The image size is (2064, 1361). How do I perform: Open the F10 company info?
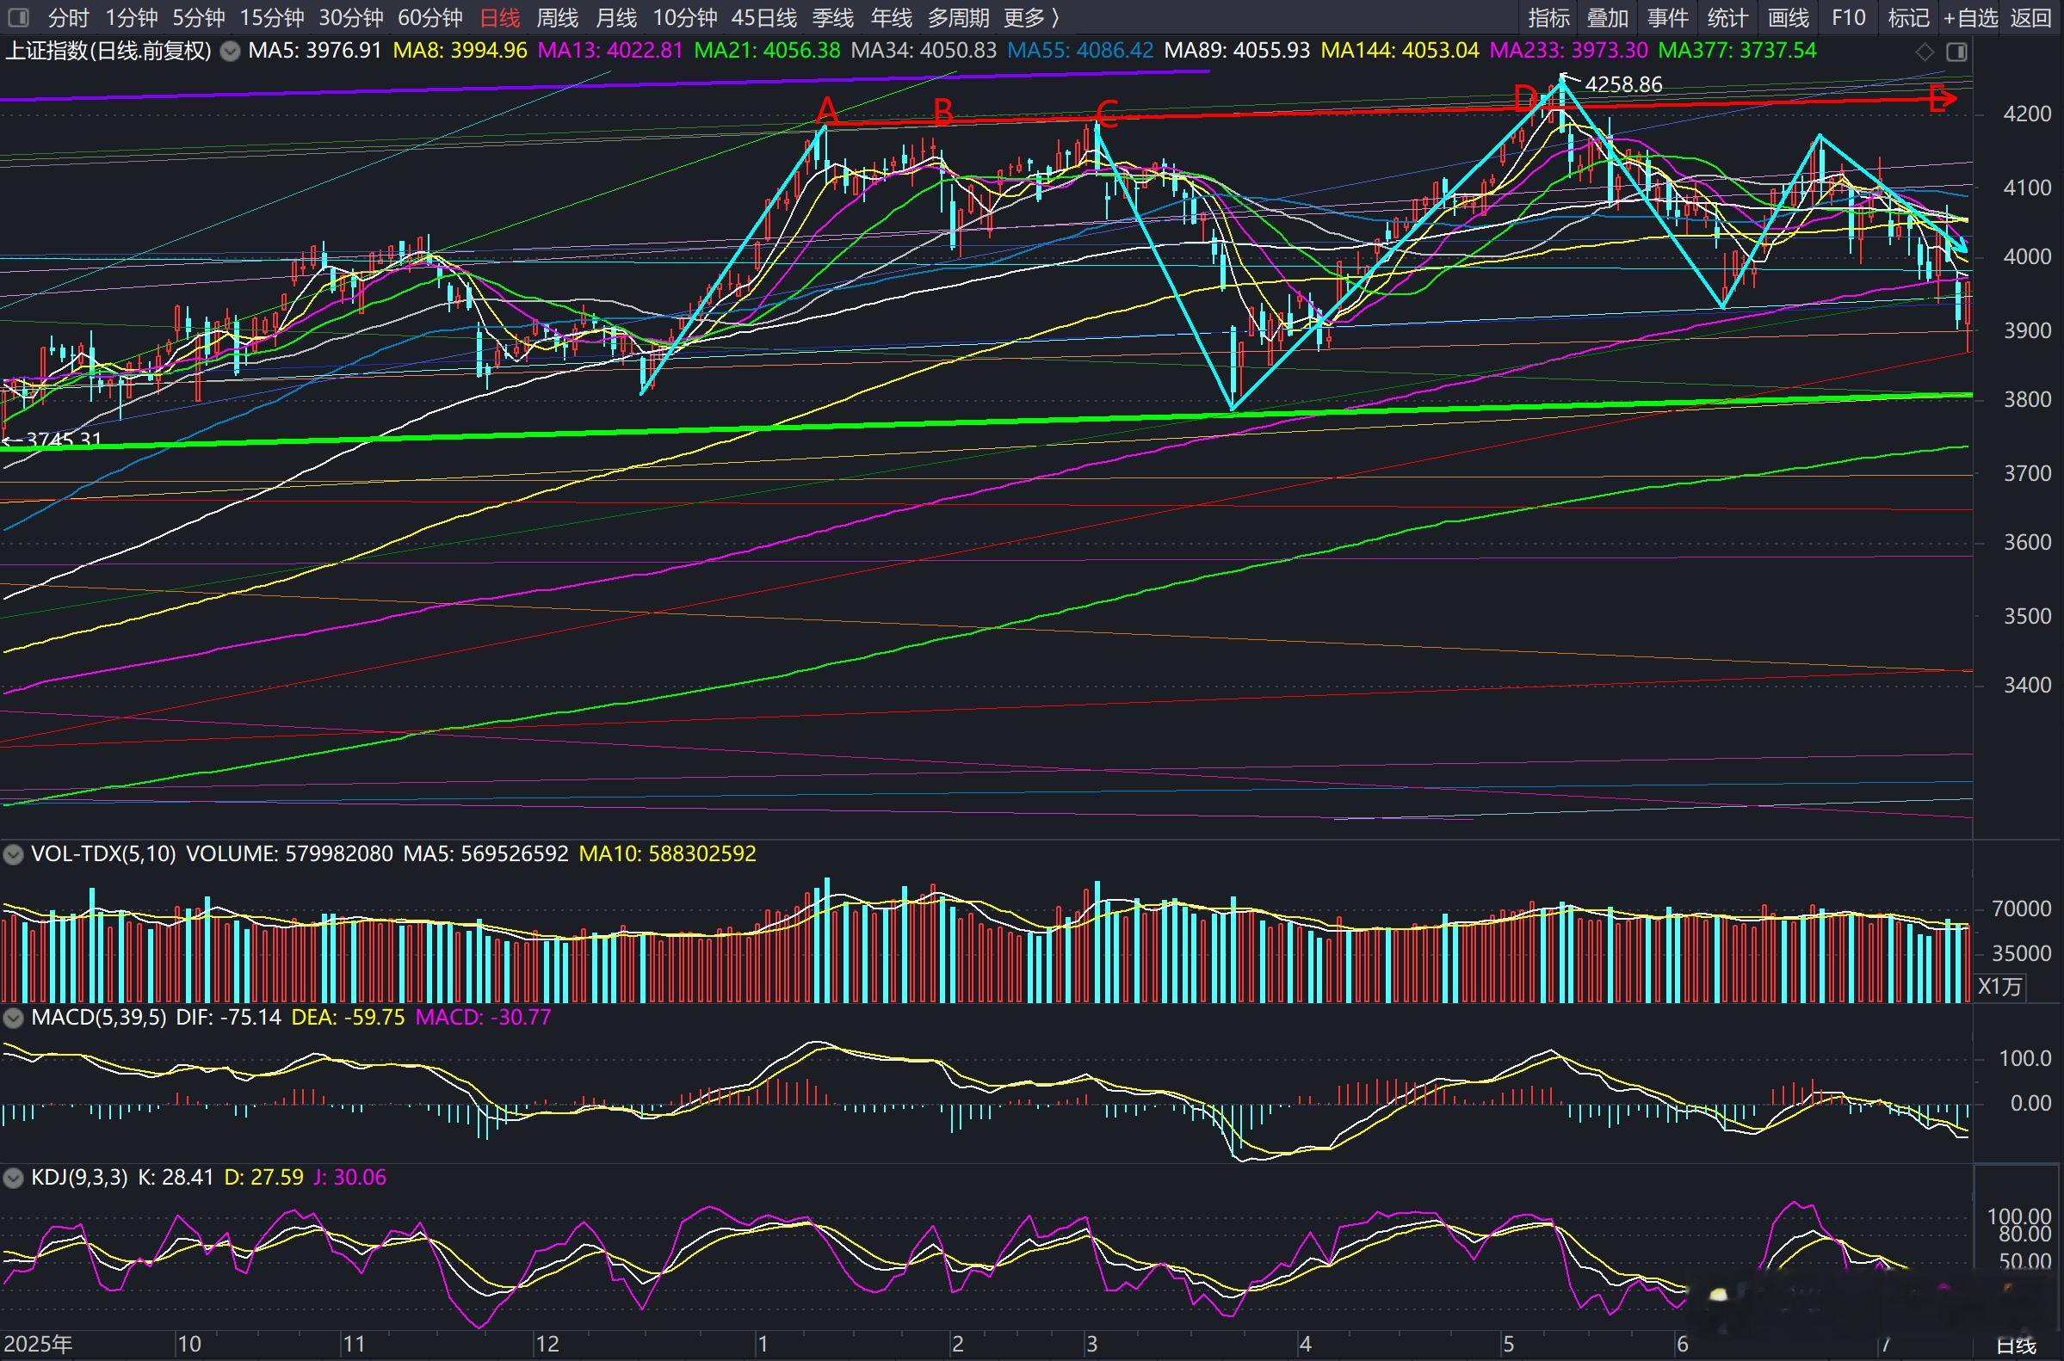click(x=1848, y=17)
